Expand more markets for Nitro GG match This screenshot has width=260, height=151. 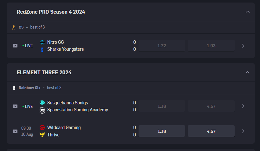pyautogui.click(x=243, y=46)
